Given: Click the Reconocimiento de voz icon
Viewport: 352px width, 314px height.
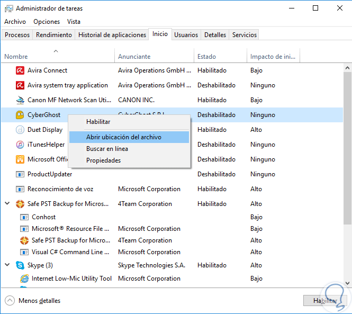Looking at the screenshot, I should (x=20, y=189).
